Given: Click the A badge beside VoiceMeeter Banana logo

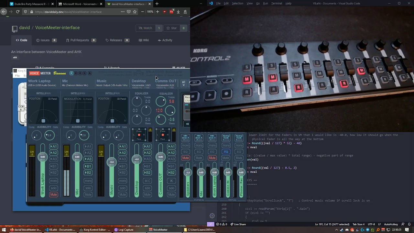Looking at the screenshot, I should tap(90, 73).
